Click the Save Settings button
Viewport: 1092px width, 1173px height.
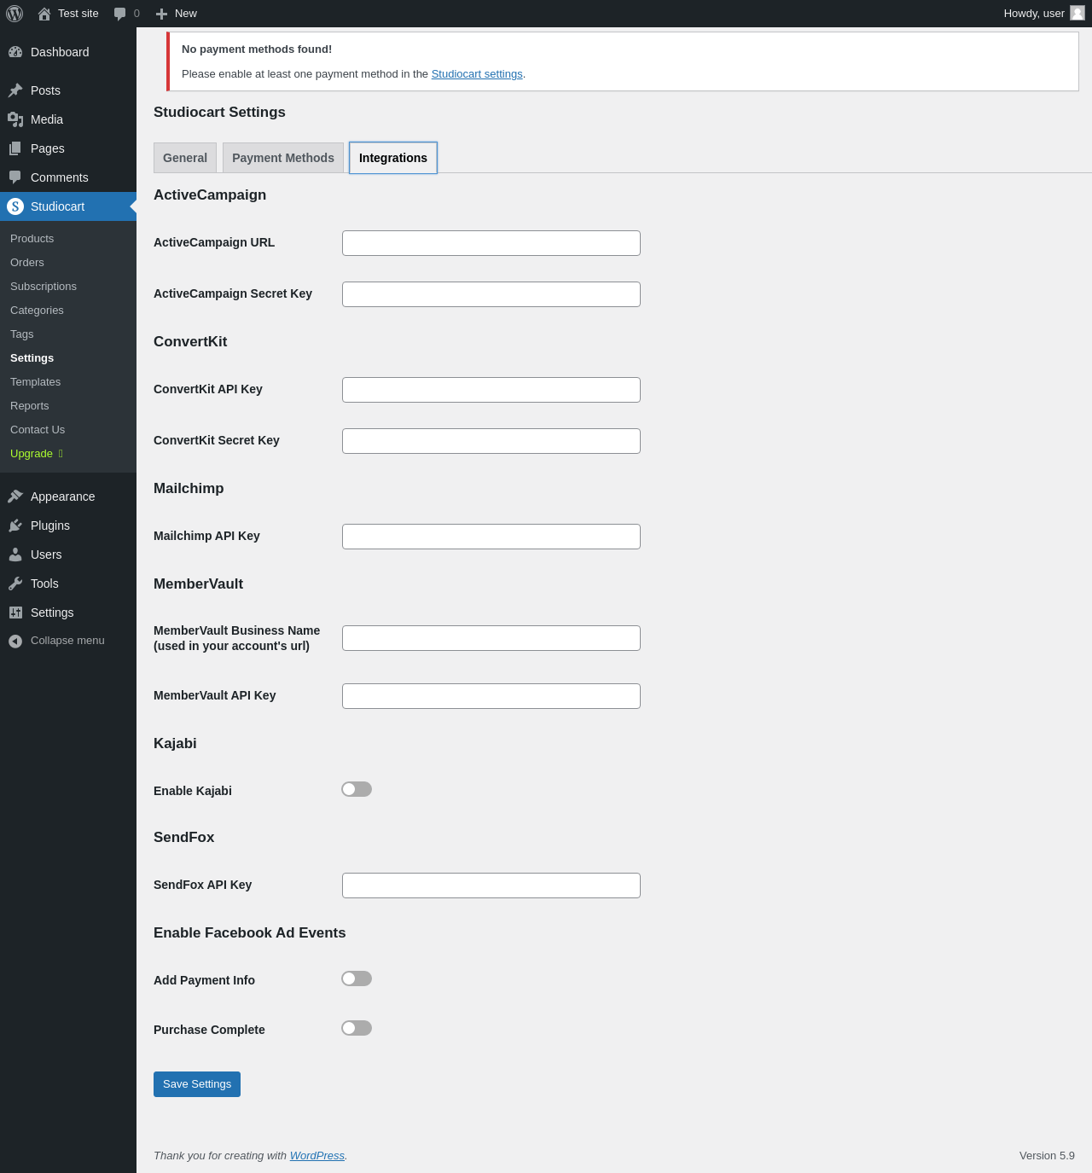pyautogui.click(x=197, y=1084)
